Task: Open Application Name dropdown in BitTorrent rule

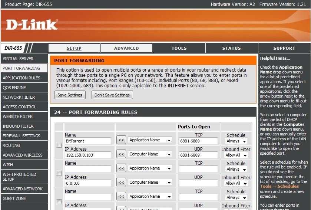Action: pyautogui.click(x=150, y=140)
